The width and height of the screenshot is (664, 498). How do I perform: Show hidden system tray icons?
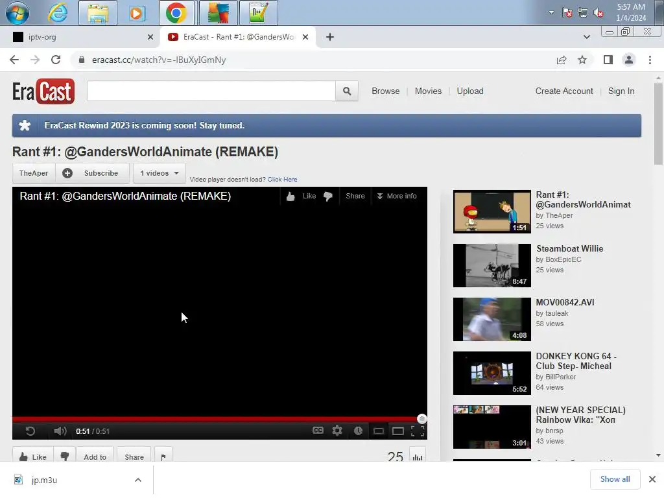(551, 12)
